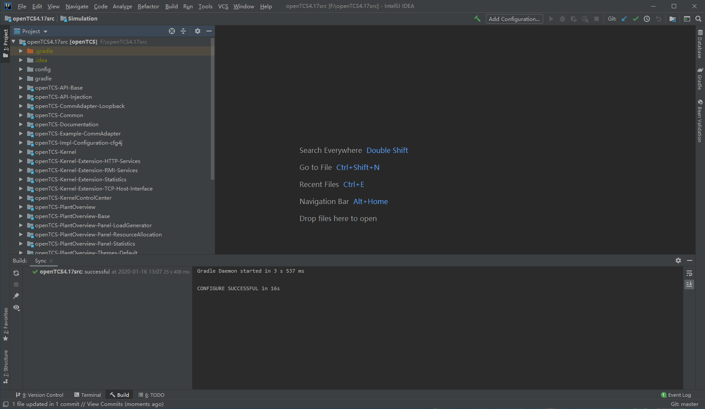Click the Run triangle icon in toolbar

551,19
